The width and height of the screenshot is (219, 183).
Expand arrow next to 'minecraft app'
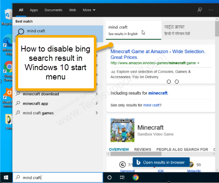pyautogui.click(x=97, y=104)
